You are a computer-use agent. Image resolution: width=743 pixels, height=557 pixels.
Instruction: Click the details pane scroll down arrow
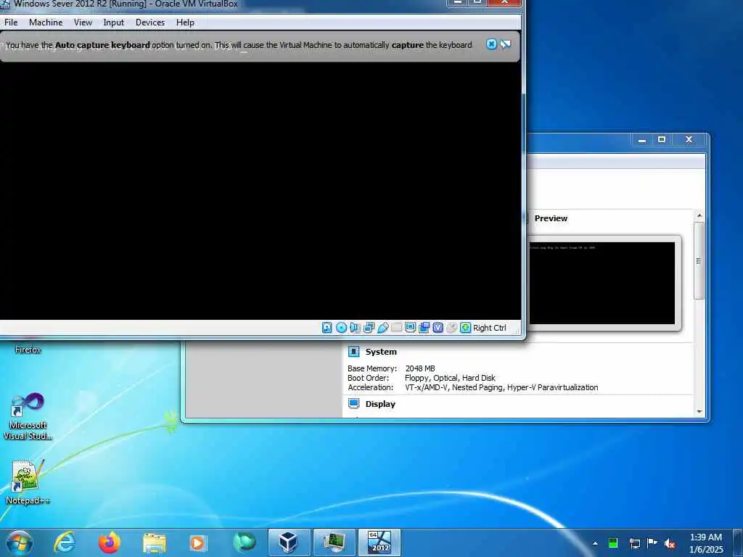pos(699,412)
